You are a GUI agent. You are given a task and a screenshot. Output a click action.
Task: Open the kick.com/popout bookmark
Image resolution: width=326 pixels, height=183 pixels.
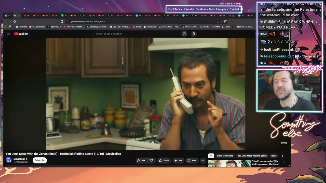pos(97,27)
